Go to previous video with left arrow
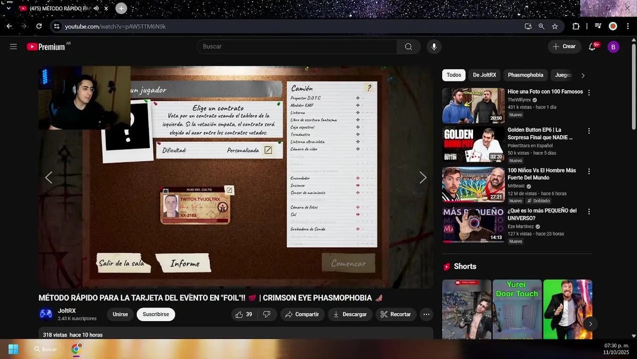 [48, 178]
